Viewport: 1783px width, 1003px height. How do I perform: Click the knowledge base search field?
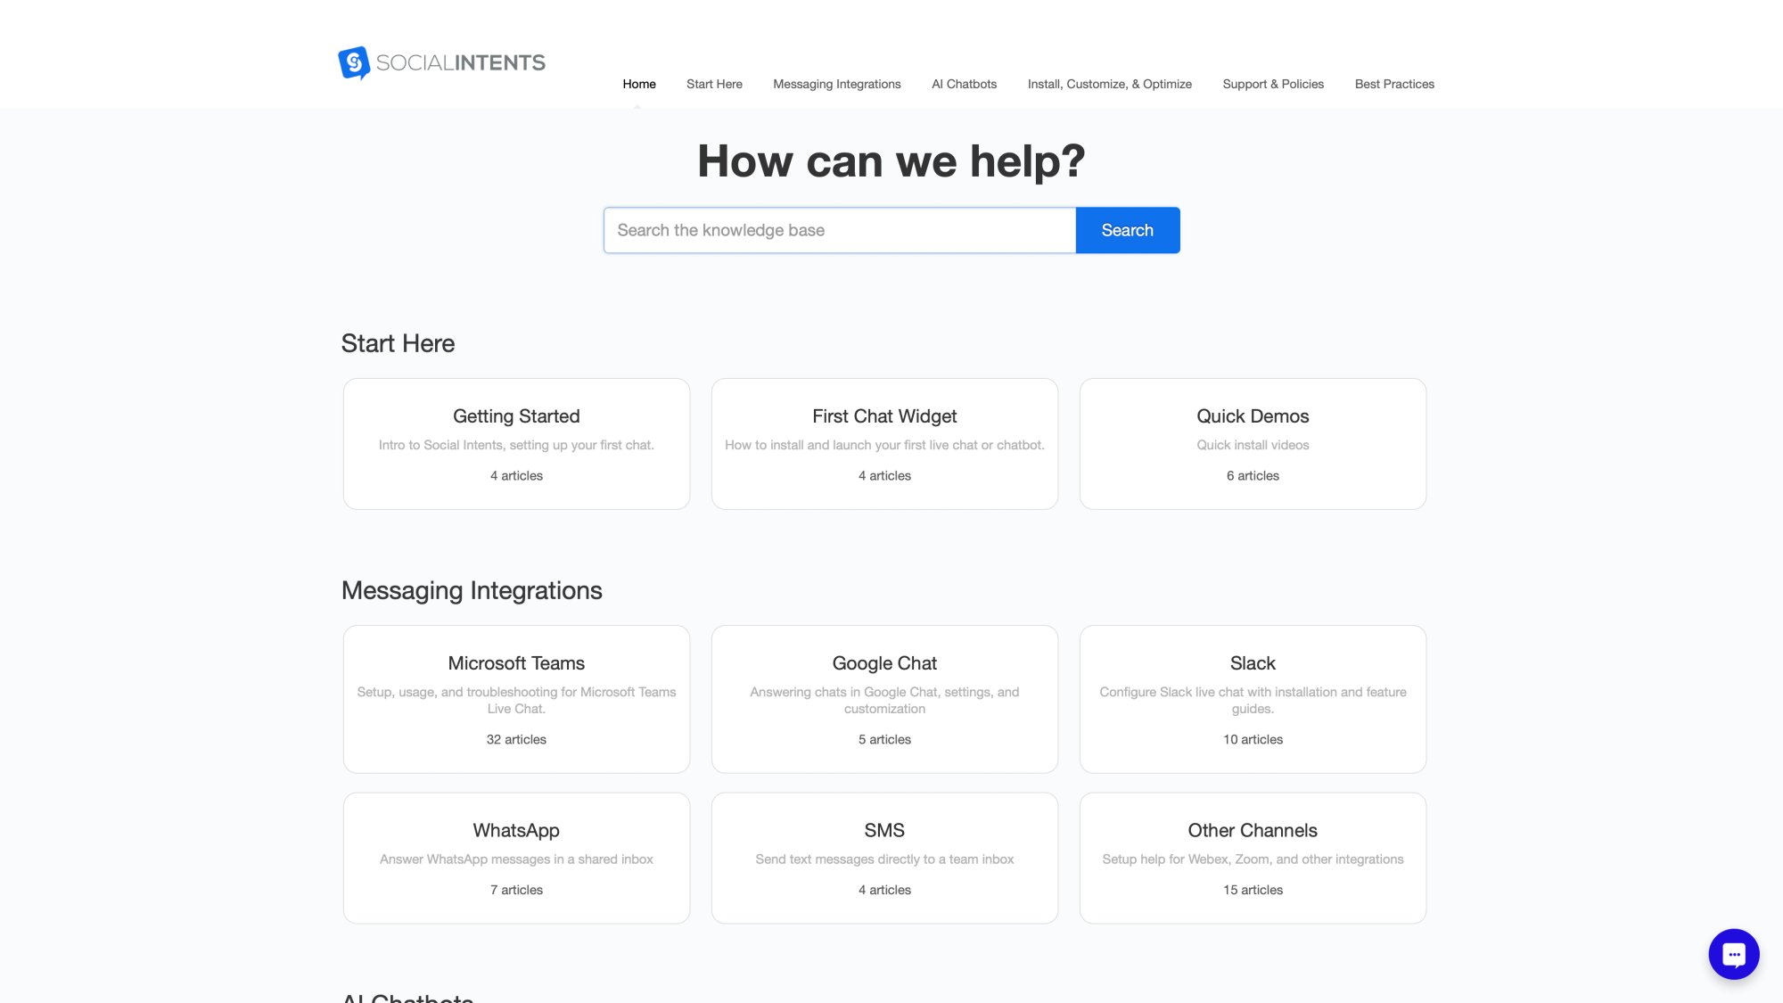pyautogui.click(x=838, y=229)
